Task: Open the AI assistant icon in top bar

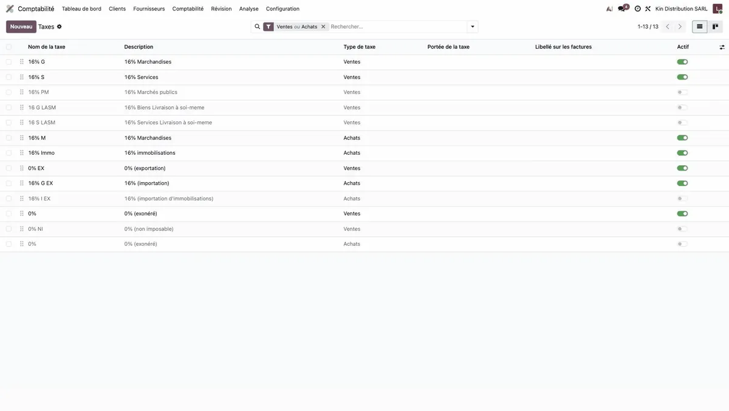Action: (x=609, y=8)
